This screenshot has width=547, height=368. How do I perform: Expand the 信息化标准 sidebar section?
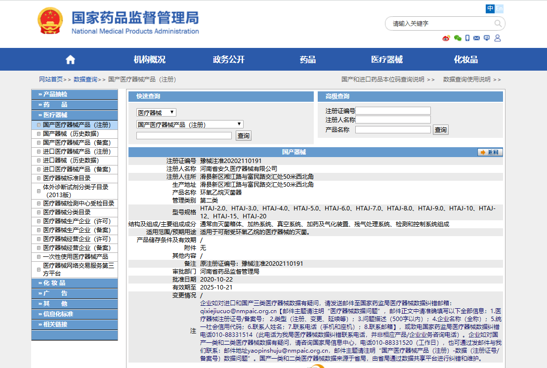tap(75, 314)
